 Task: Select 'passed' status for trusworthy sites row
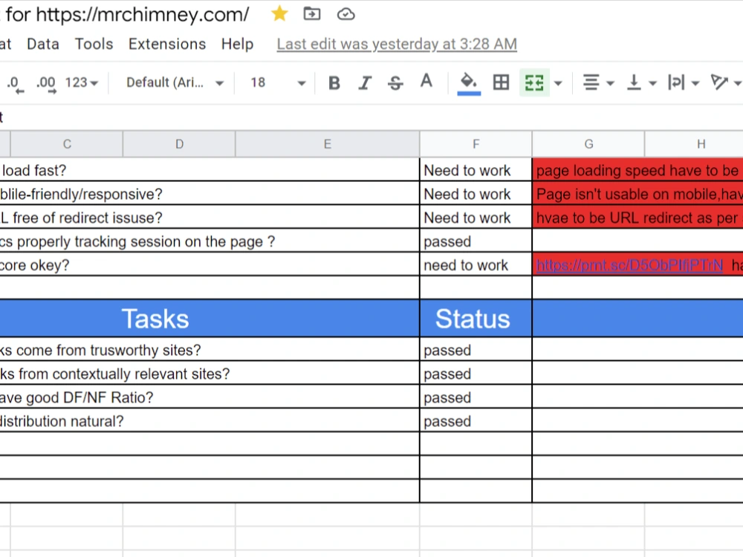pos(476,350)
